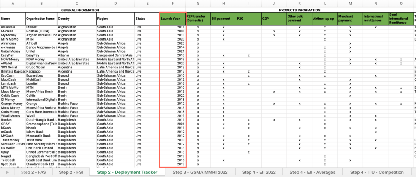This screenshot has width=416, height=177.
Task: Click the PRODUCTS INFORMATION merged header cell
Action: pos(299,10)
